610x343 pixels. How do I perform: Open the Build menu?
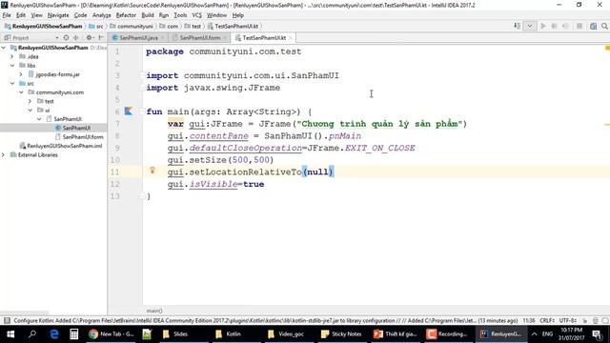pyautogui.click(x=148, y=15)
